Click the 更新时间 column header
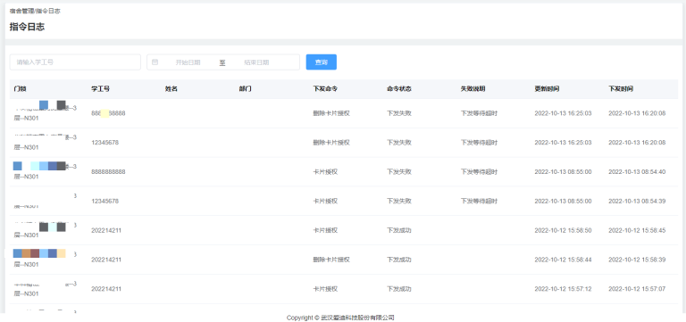686x322 pixels. coord(547,88)
